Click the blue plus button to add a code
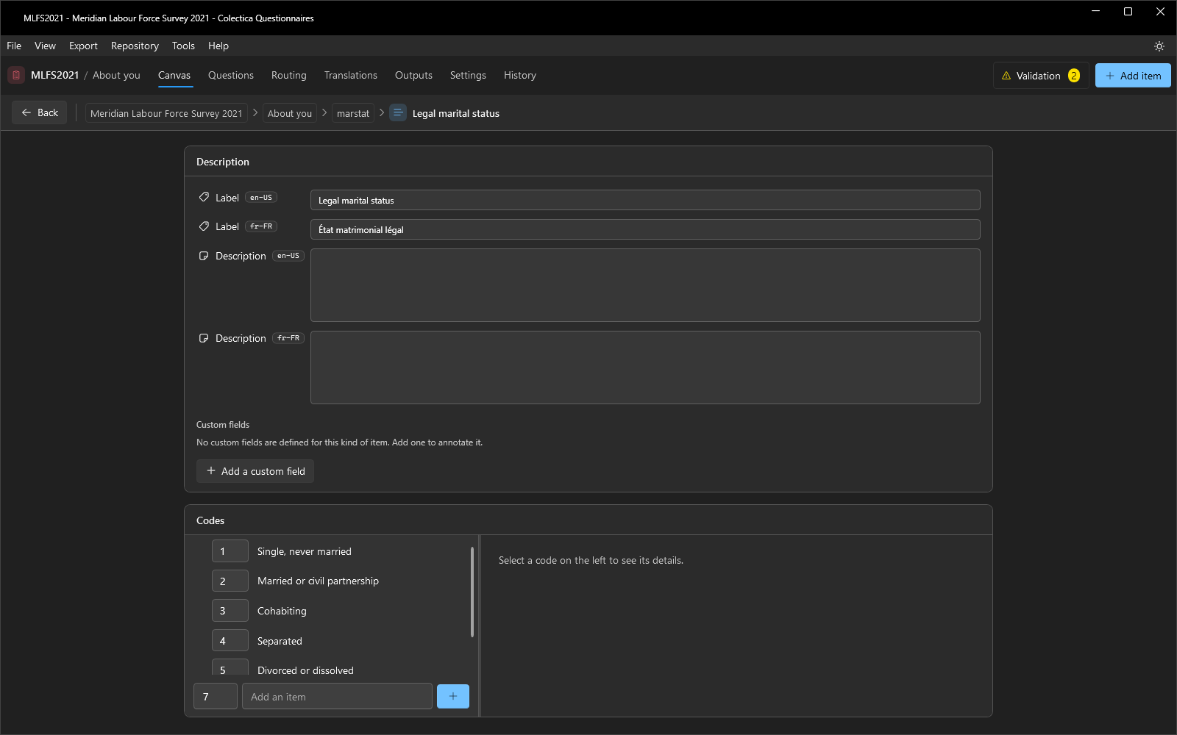Screen dimensions: 1177x735 click(x=453, y=696)
